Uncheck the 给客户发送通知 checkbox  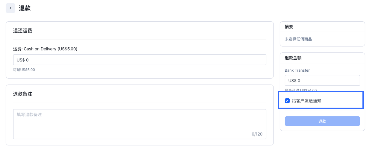287,101
